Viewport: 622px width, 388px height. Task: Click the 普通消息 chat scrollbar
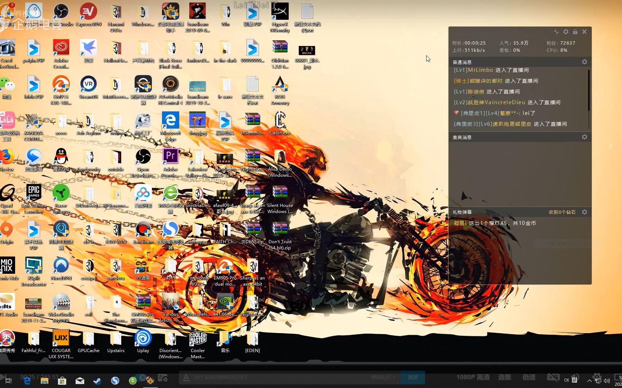589,90
